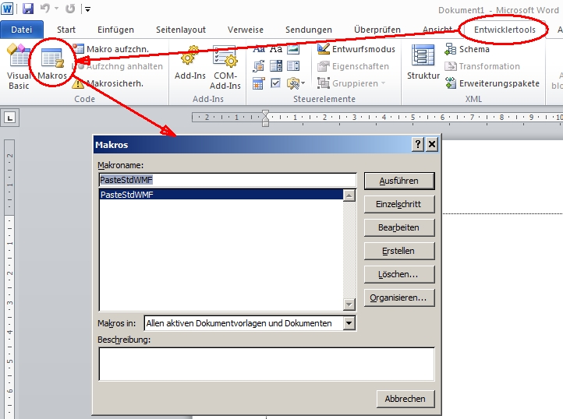
Task: Open the Makros in dropdown
Action: click(349, 323)
